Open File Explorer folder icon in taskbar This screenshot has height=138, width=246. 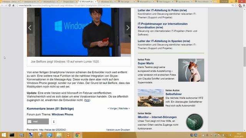[x=59, y=135]
